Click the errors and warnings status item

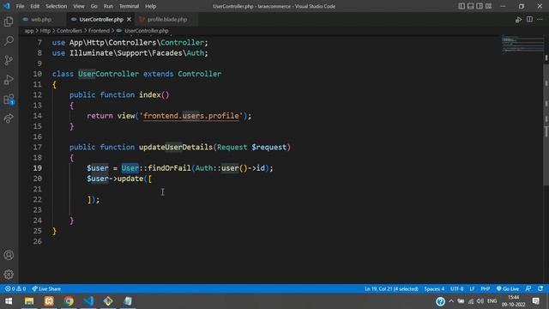pos(15,288)
